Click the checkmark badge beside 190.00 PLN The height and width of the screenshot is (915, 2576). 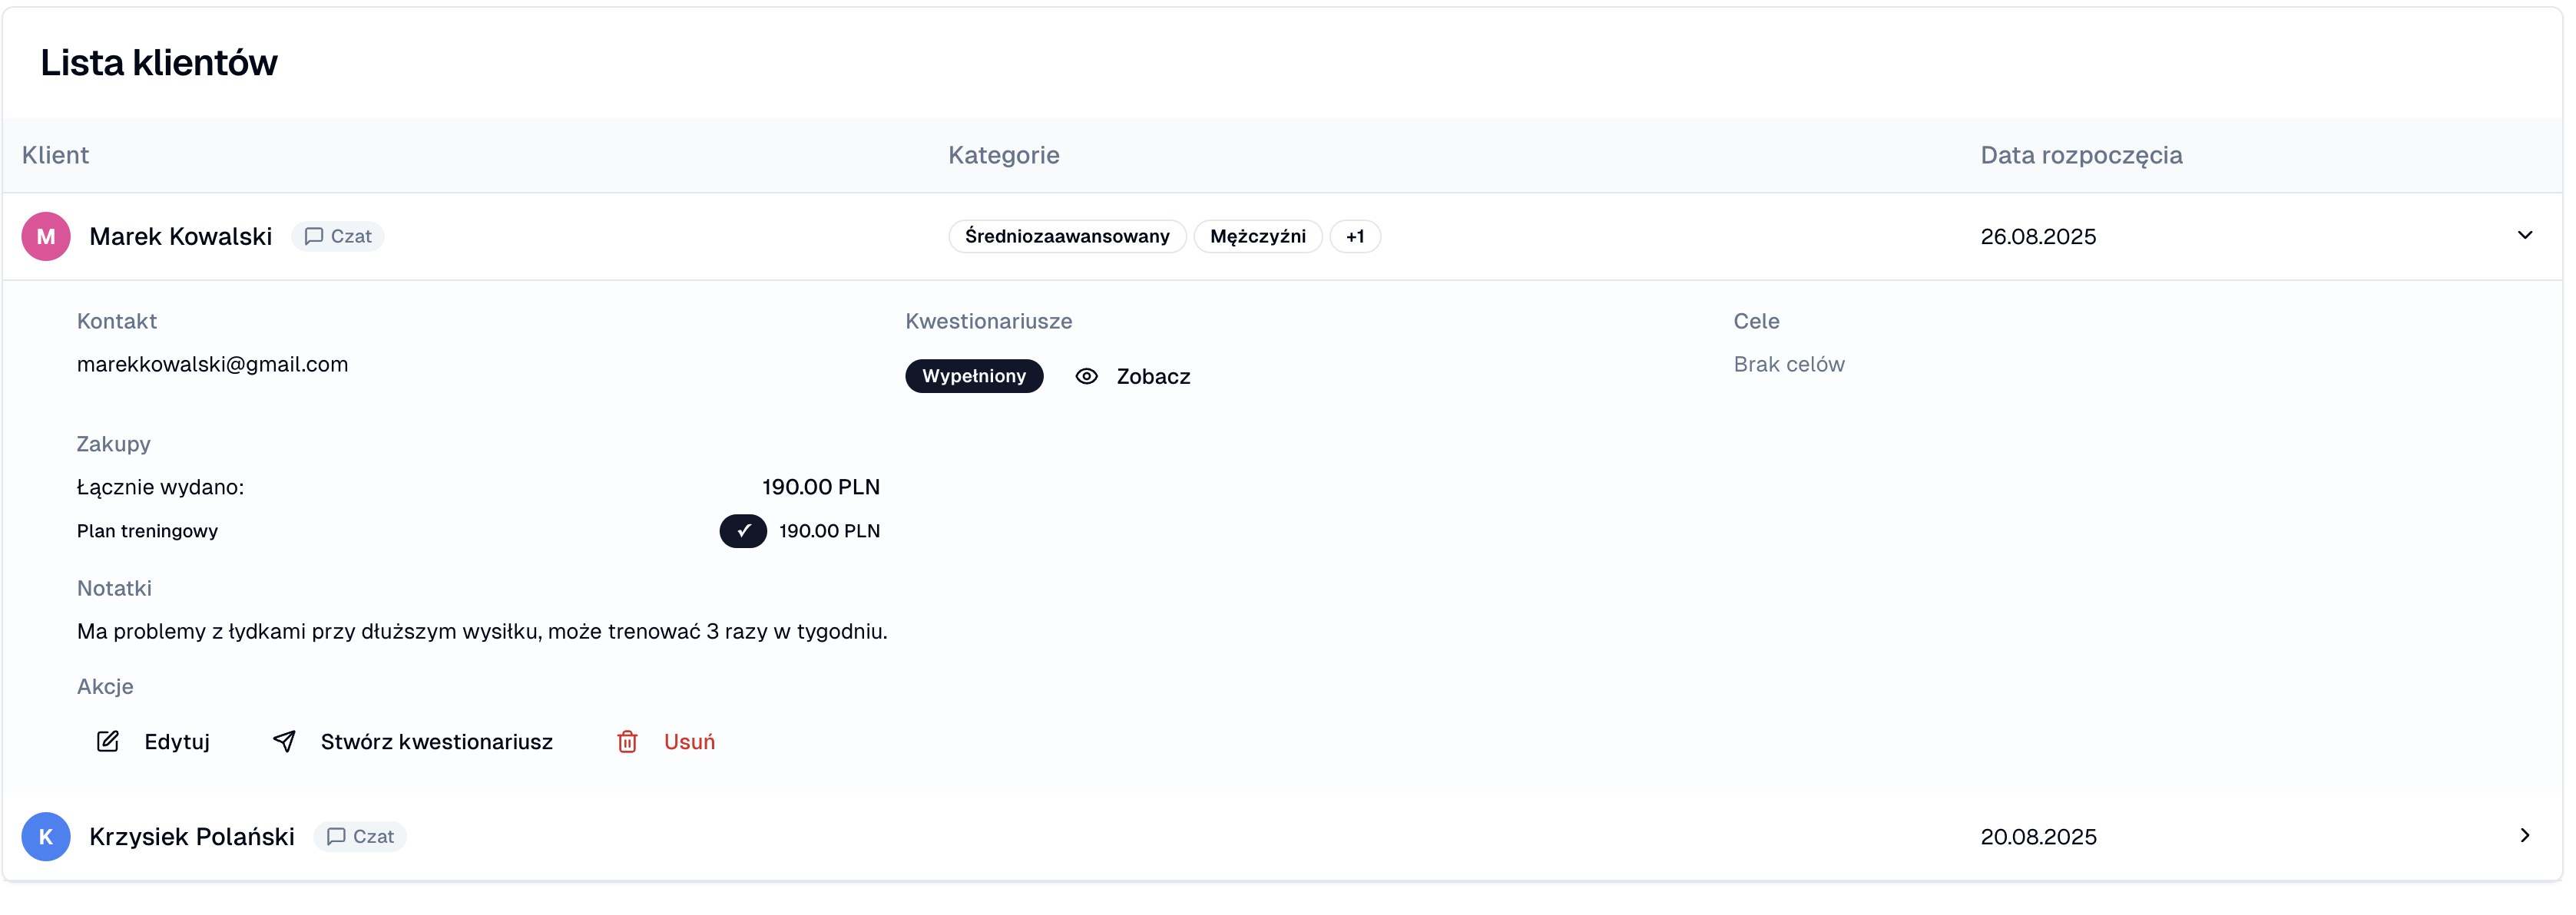pyautogui.click(x=743, y=530)
